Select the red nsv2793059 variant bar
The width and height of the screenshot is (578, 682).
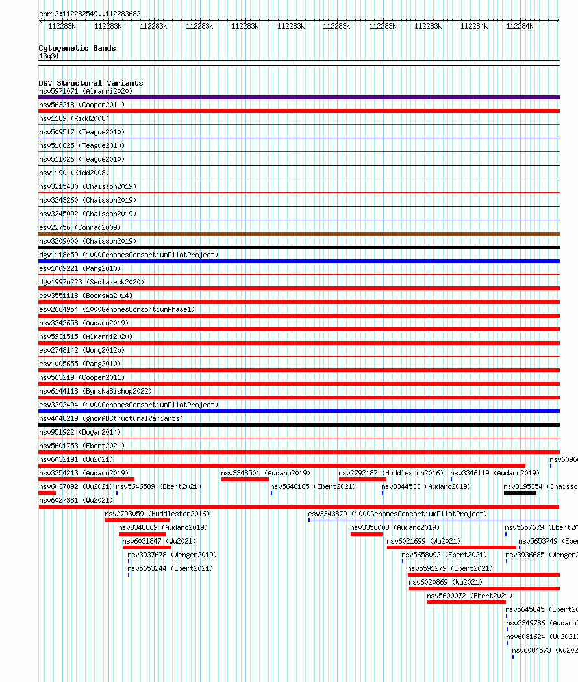pyautogui.click(x=138, y=521)
